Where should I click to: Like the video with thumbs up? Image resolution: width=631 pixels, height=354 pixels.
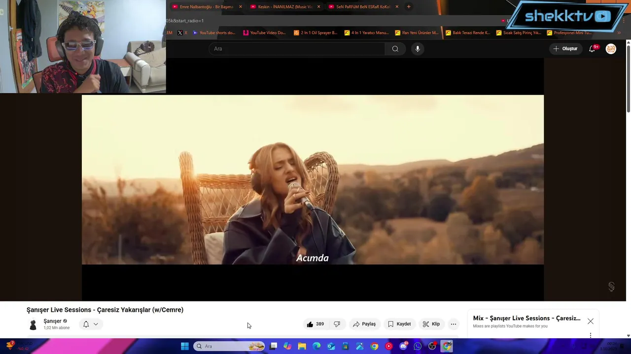click(315, 324)
